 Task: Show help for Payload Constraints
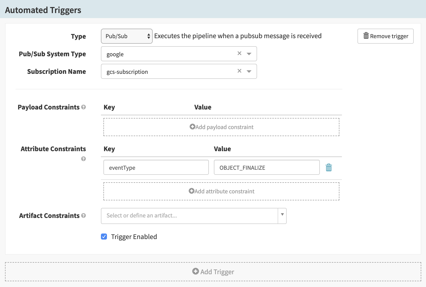[84, 107]
